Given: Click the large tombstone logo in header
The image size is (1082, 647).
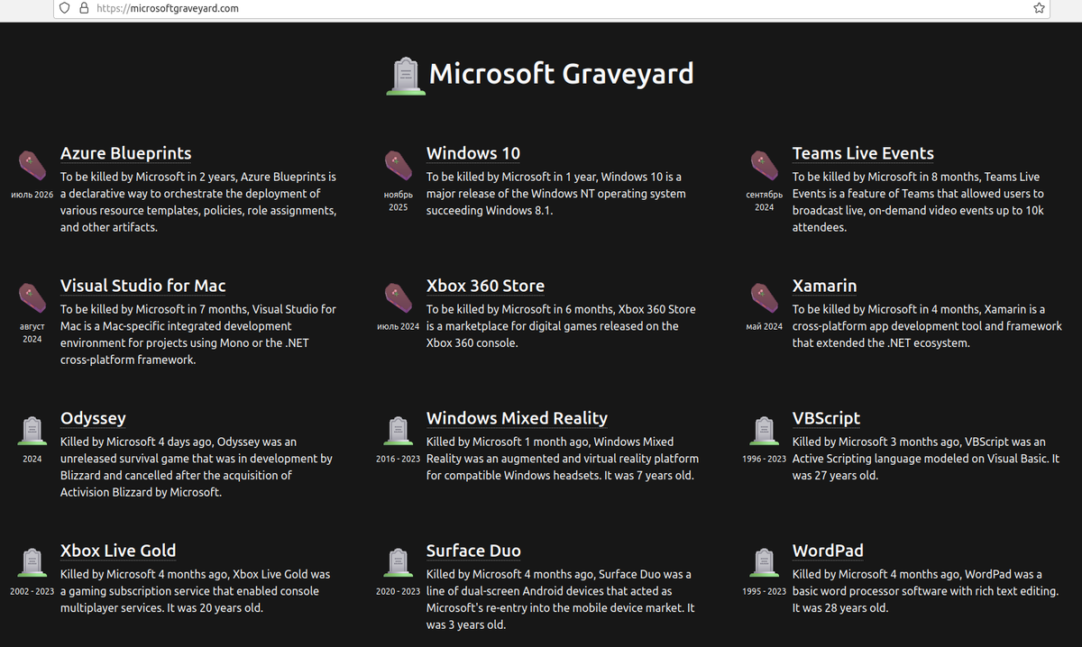Looking at the screenshot, I should [405, 75].
